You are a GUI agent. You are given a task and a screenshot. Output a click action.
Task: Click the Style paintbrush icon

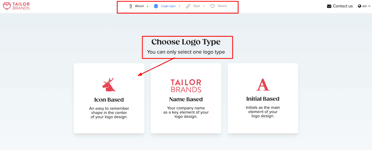[188, 6]
